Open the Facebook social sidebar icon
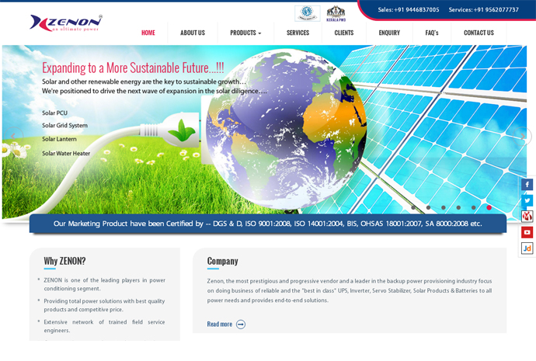 point(527,185)
